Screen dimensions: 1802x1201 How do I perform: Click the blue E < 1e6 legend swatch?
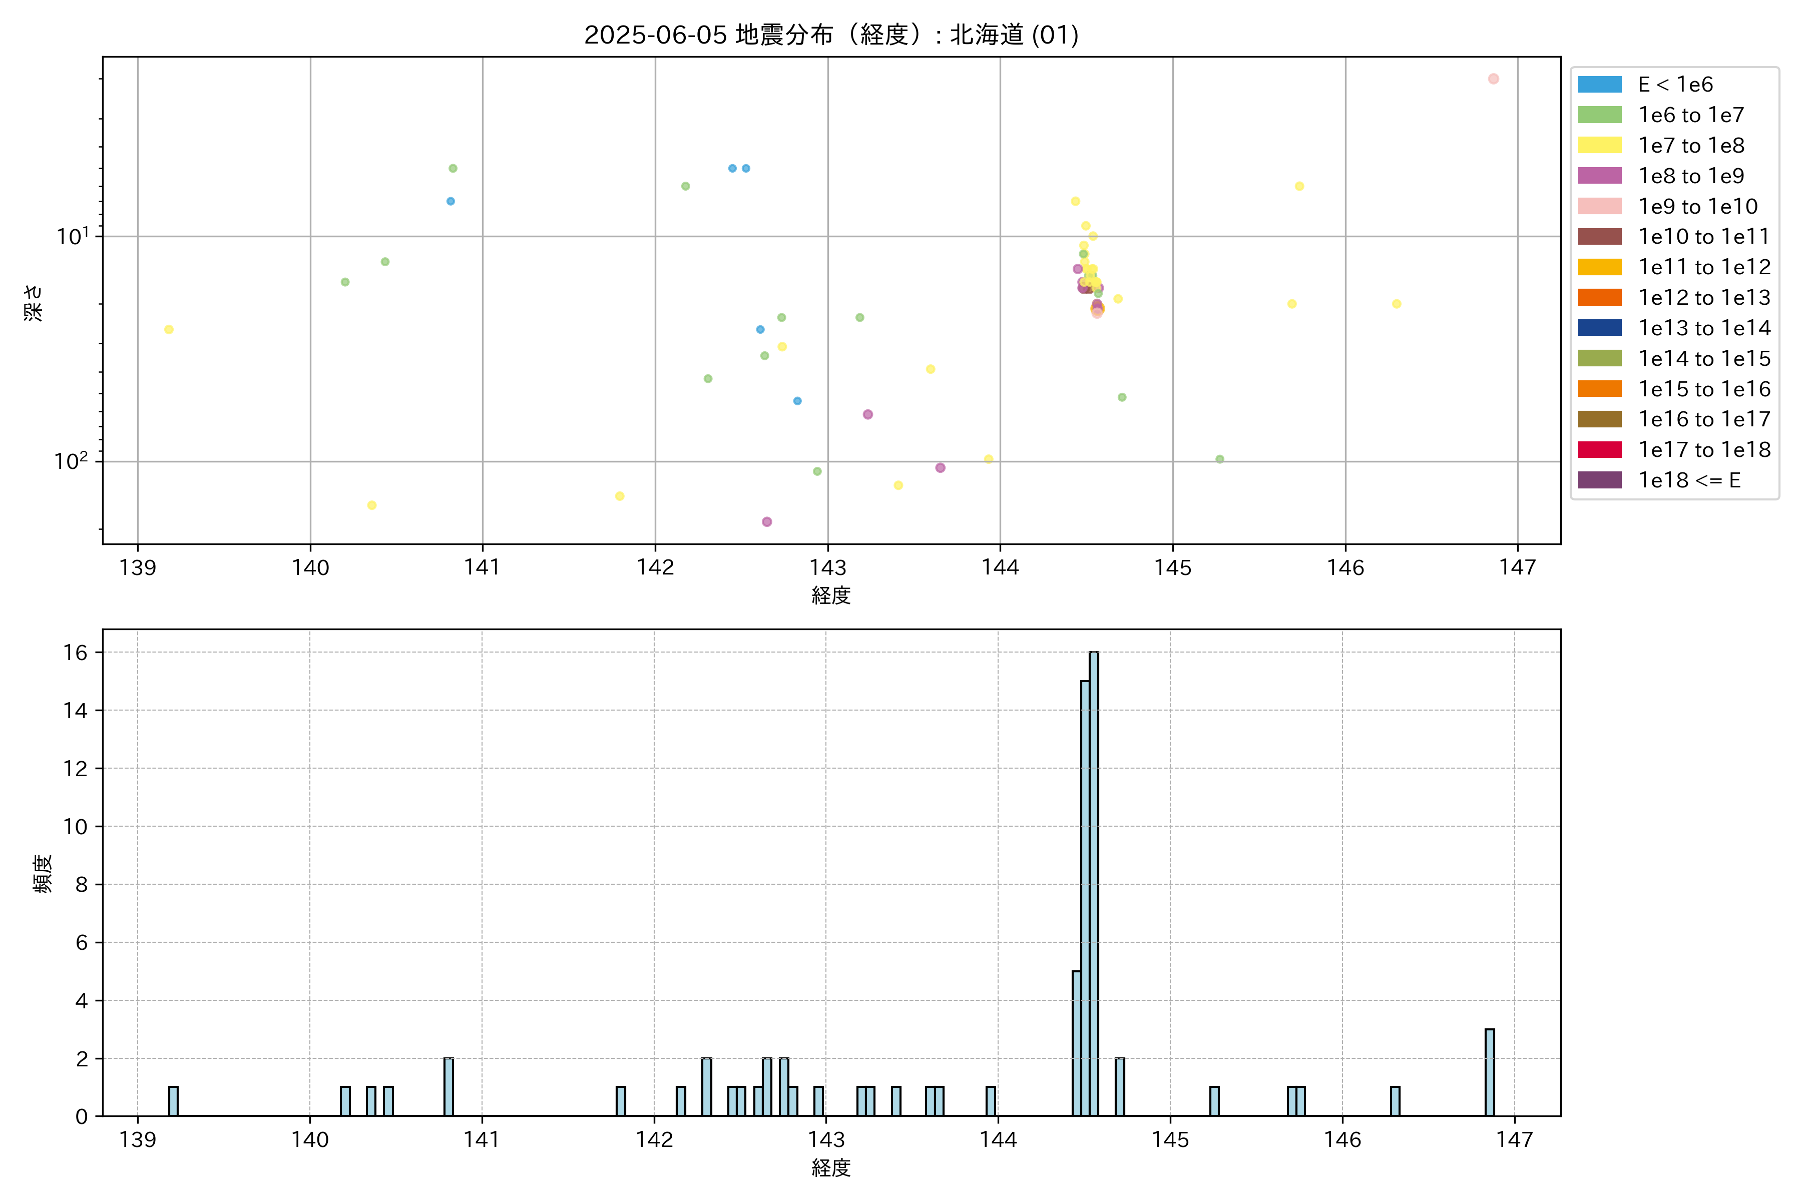pyautogui.click(x=1599, y=84)
